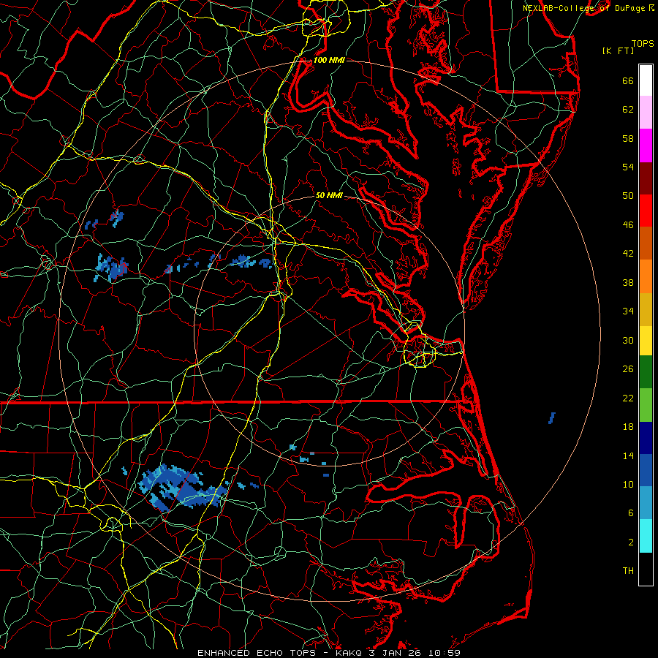Select the light pink legend swatch
Image resolution: width=658 pixels, height=658 pixels.
tap(646, 113)
